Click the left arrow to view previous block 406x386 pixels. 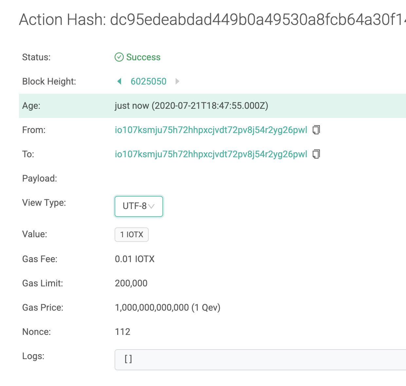[119, 81]
